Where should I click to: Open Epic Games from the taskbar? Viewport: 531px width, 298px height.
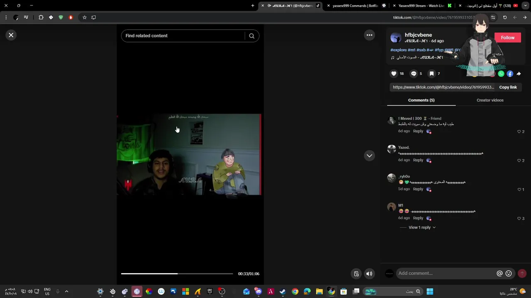pyautogui.click(x=210, y=291)
